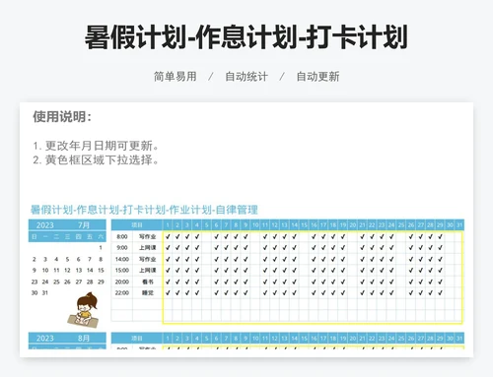The width and height of the screenshot is (493, 377).
Task: Click the day 20 header in the July table
Action: coord(353,225)
